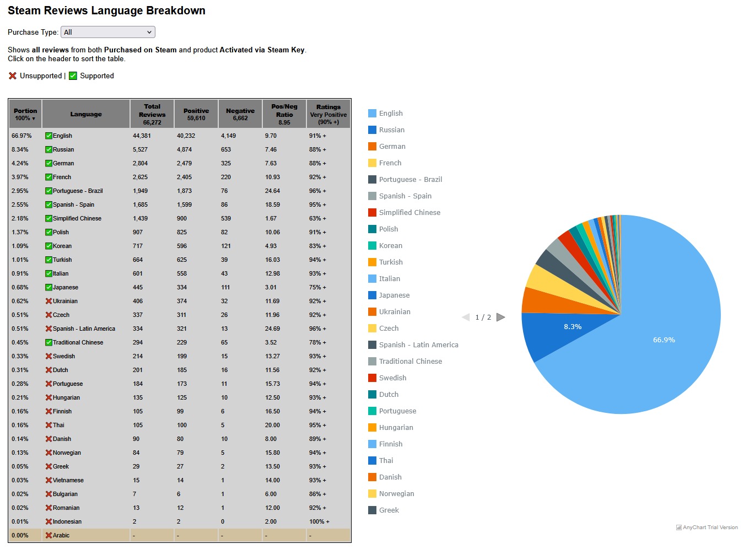Click the unsupported X icon beside Vietnamese
749x549 pixels.
[x=49, y=480]
